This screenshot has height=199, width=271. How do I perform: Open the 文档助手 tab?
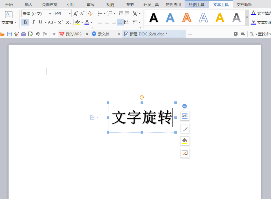[x=244, y=5]
